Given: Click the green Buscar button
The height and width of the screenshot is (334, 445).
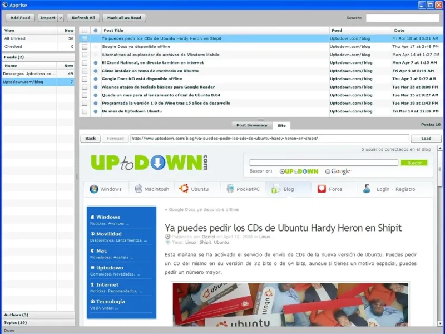Looking at the screenshot, I should (x=414, y=163).
